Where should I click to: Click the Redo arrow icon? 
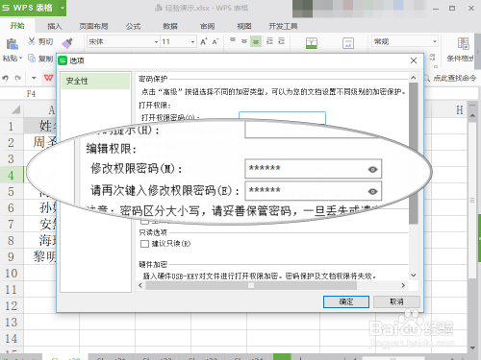click(18, 78)
